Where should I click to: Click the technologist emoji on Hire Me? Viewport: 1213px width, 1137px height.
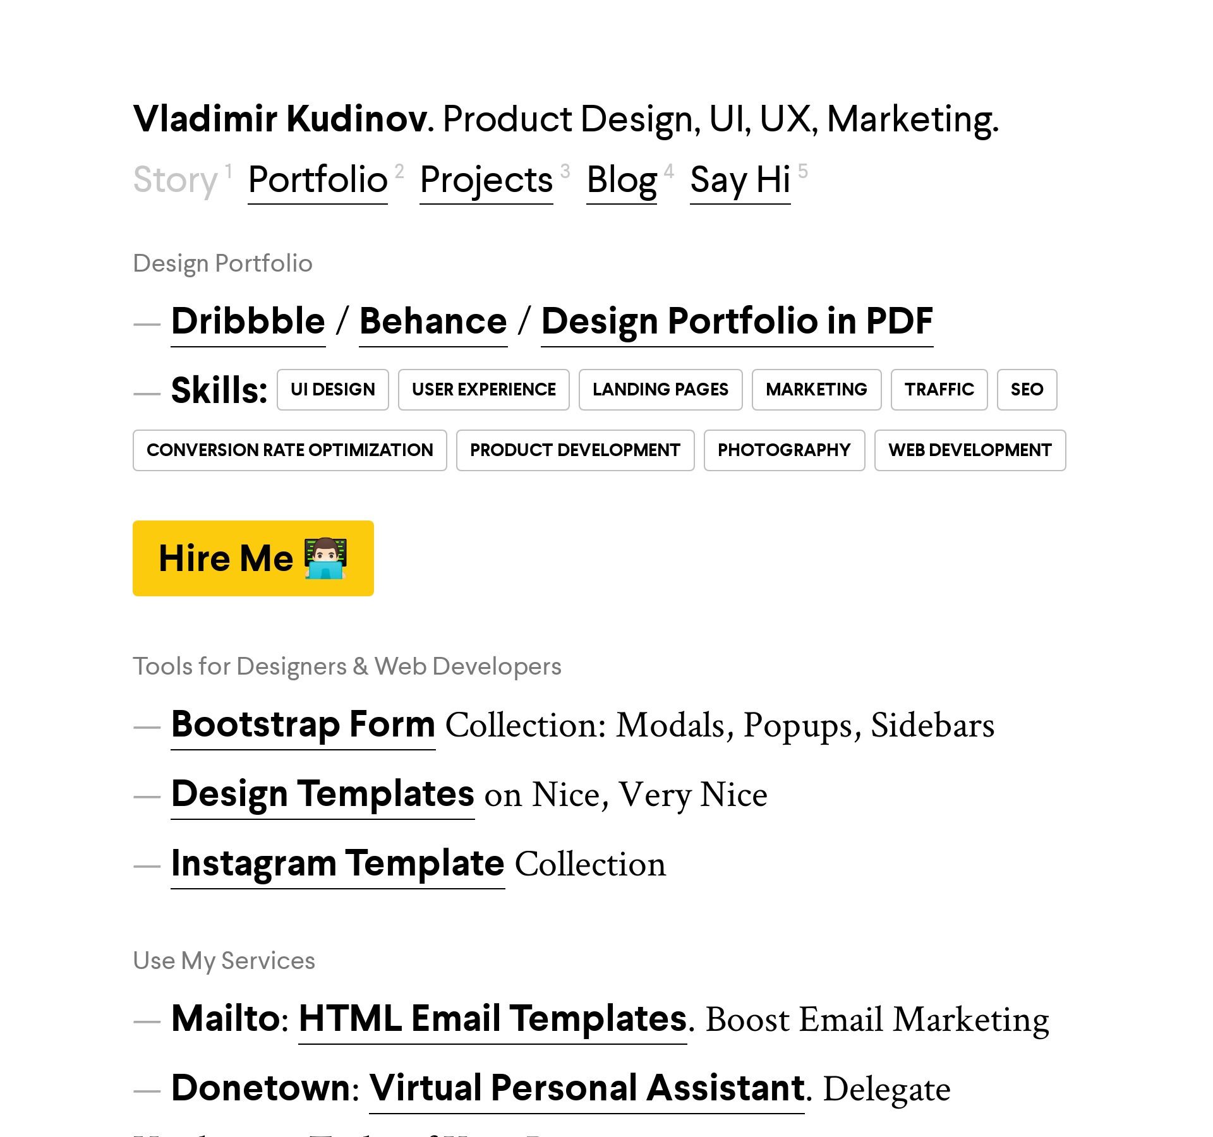tap(325, 558)
